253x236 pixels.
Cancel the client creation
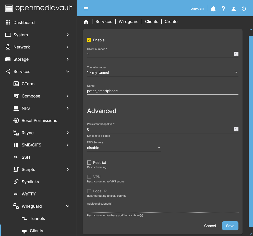210,226
